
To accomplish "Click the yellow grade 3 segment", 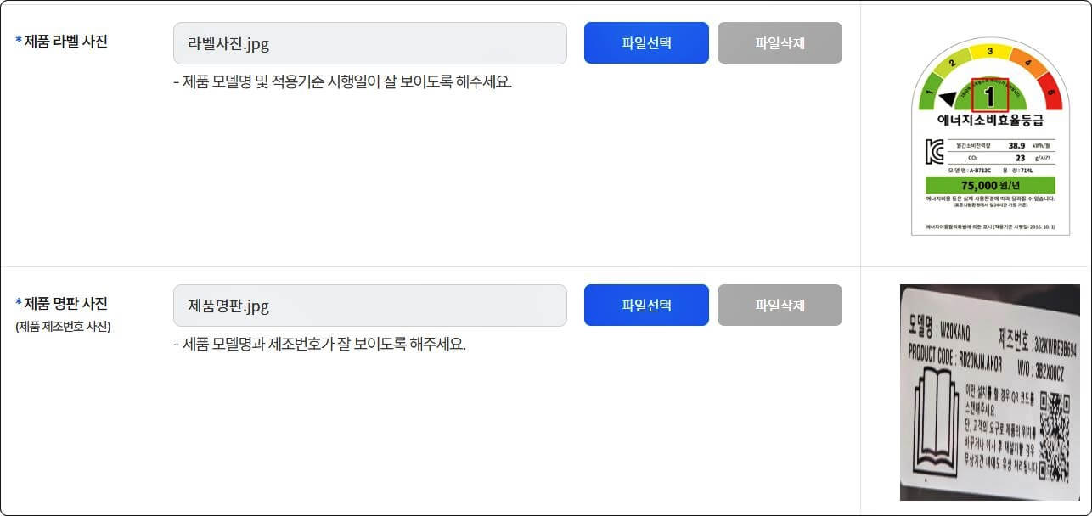I will pos(988,51).
